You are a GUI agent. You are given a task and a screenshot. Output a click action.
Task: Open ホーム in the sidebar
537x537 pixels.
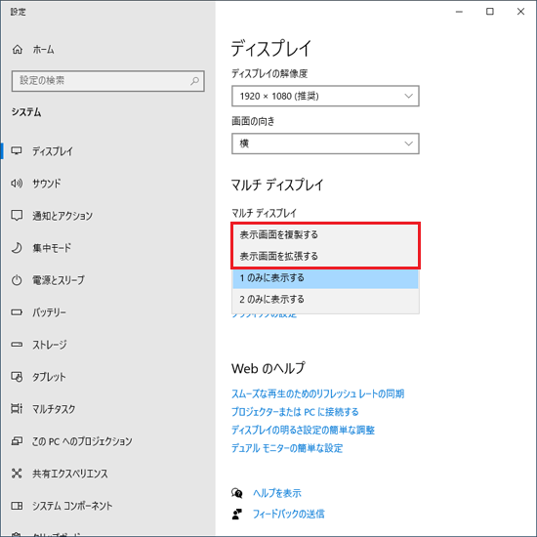(44, 50)
